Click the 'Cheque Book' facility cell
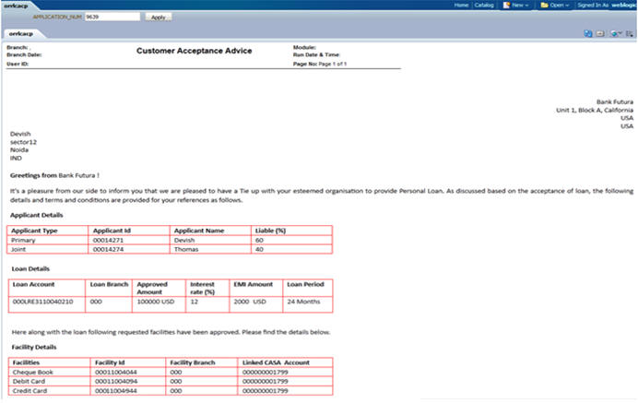 click(33, 372)
